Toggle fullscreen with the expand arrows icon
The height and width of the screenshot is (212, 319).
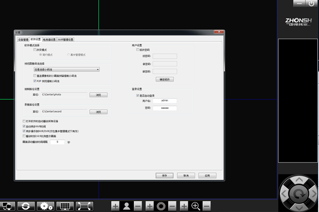coord(85,206)
